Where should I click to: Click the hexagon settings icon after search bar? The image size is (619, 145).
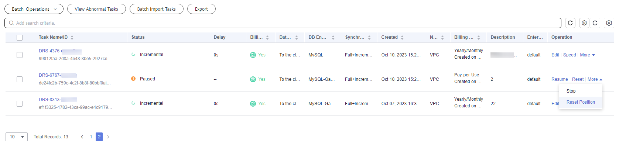(x=584, y=23)
